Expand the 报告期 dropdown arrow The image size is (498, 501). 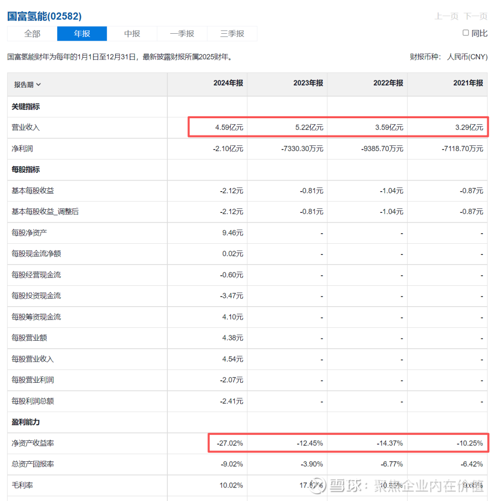(39, 85)
